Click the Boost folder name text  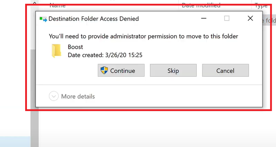tap(75, 47)
